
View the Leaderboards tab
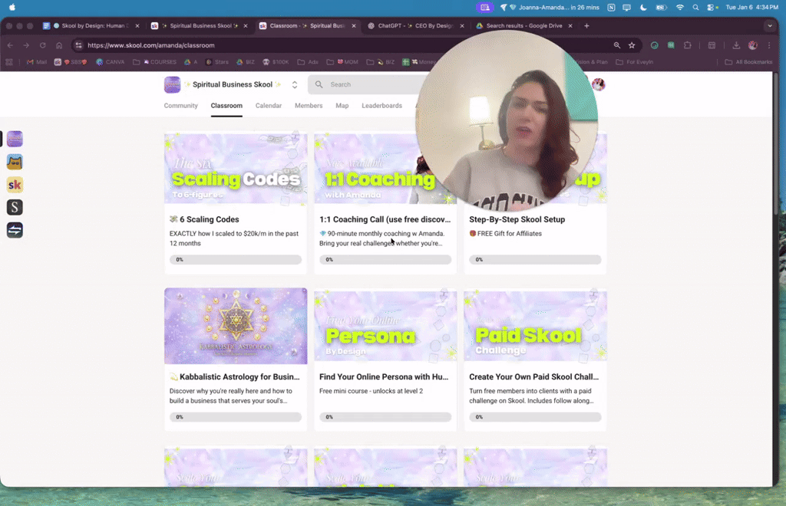click(382, 106)
